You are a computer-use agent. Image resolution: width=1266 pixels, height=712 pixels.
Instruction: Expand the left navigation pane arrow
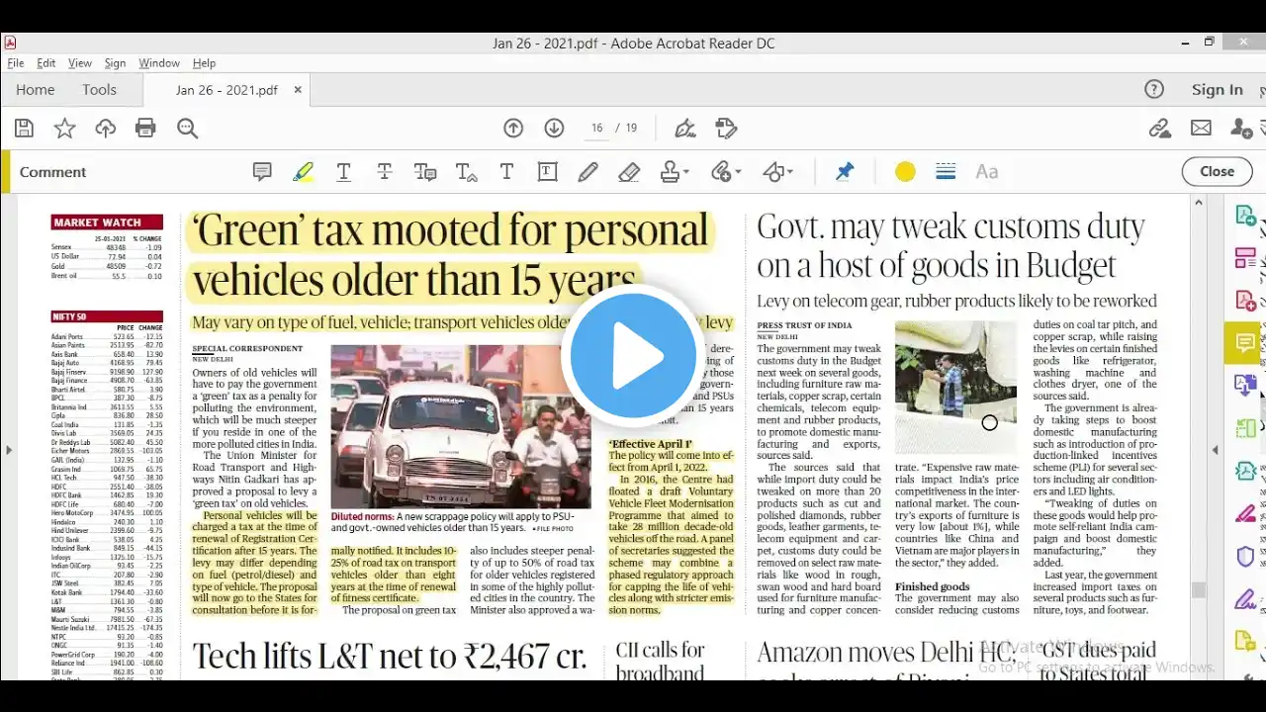(x=8, y=450)
